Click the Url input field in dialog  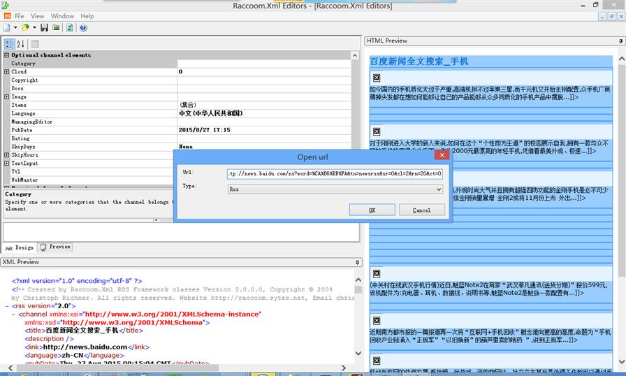coord(335,173)
